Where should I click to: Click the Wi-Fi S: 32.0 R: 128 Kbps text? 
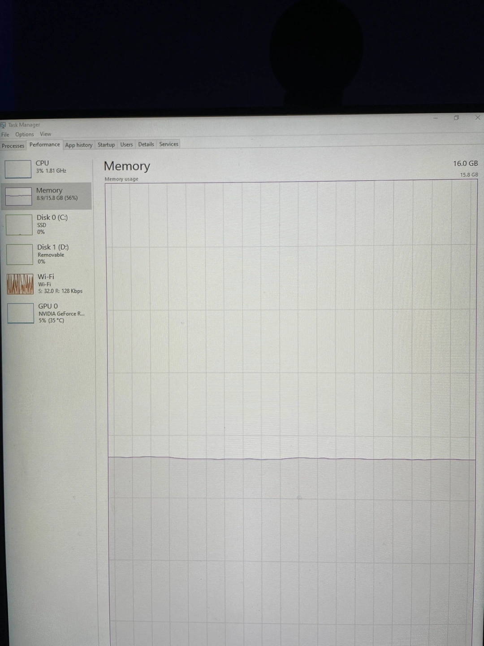pos(60,284)
